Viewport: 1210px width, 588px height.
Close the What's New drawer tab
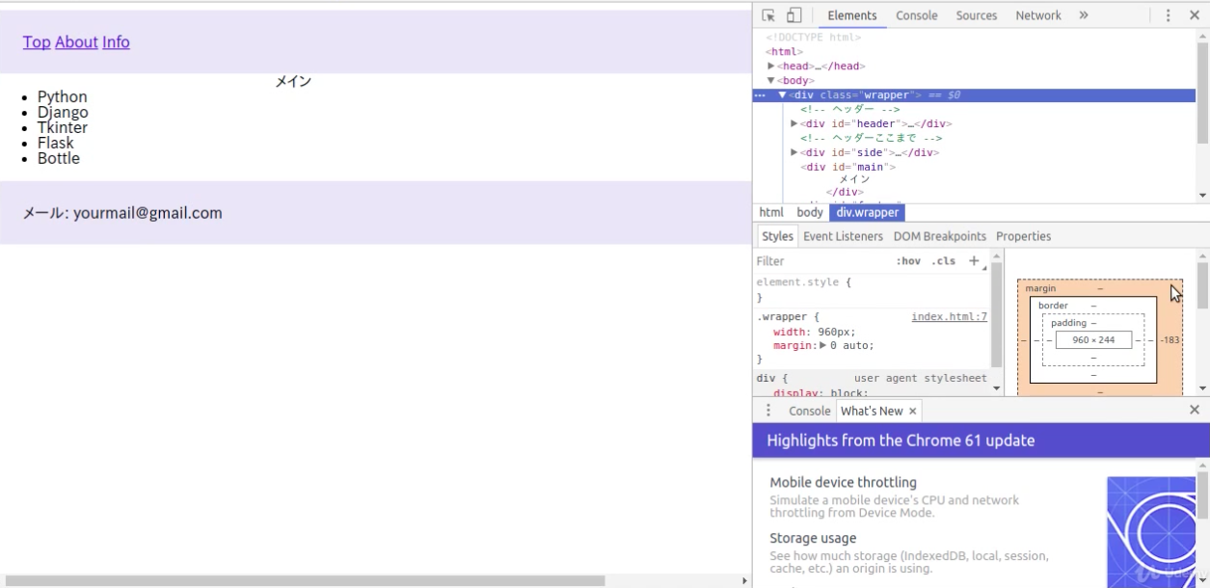[913, 411]
